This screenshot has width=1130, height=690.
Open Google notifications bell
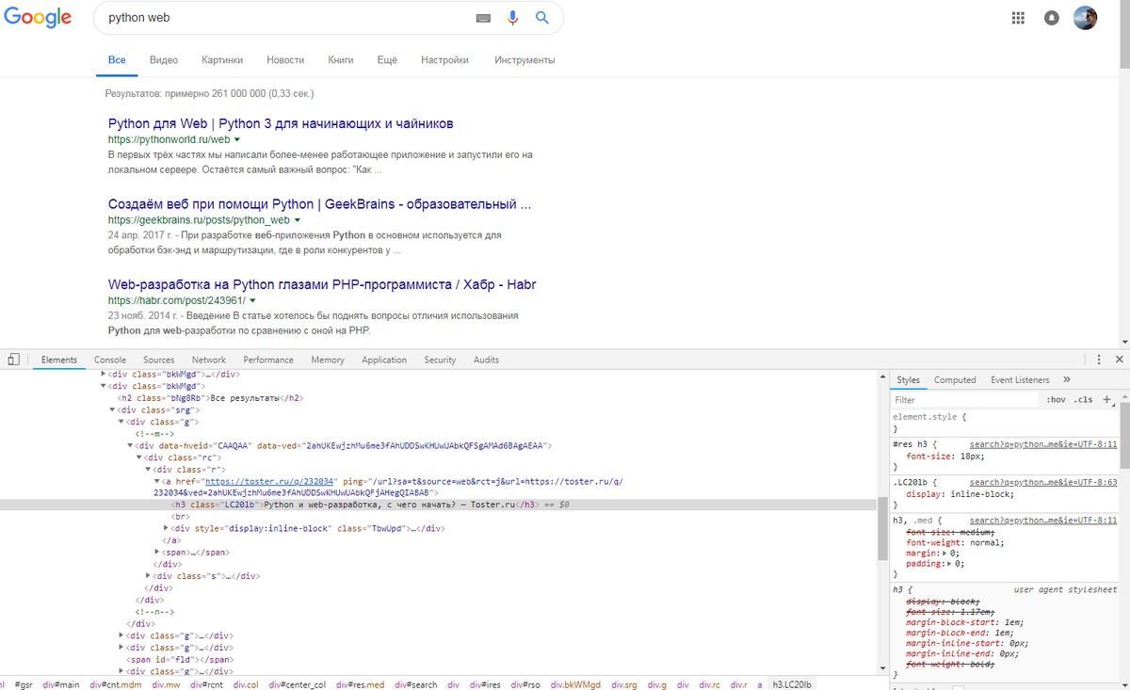1052,18
